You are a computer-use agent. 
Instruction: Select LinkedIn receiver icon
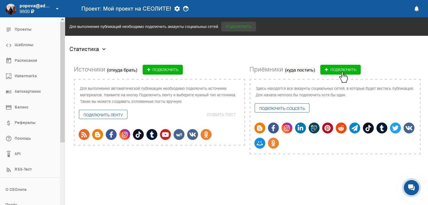click(x=301, y=128)
